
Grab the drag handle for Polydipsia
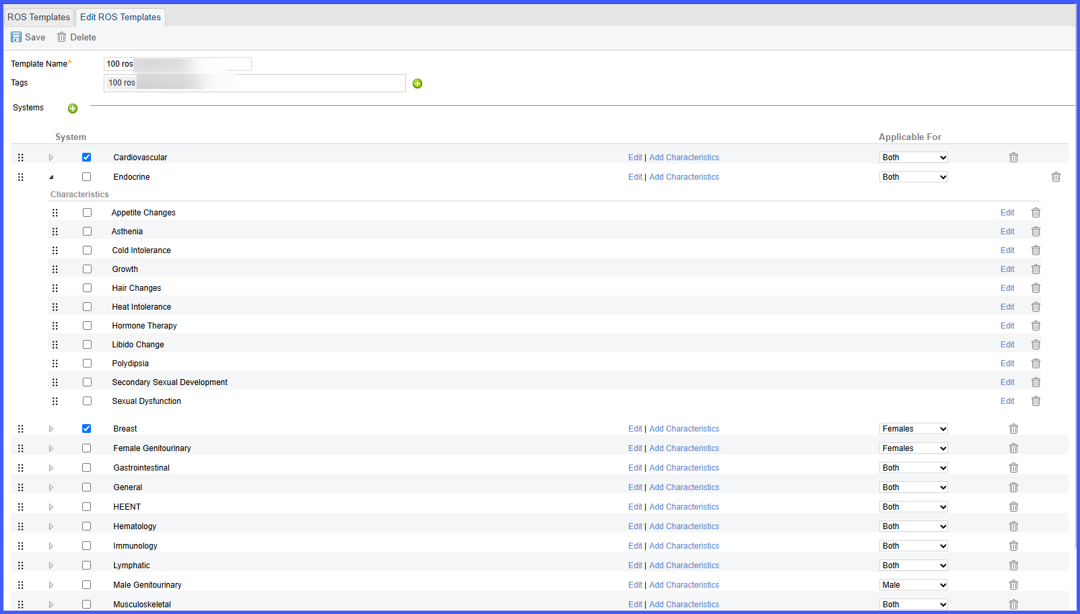click(x=55, y=364)
